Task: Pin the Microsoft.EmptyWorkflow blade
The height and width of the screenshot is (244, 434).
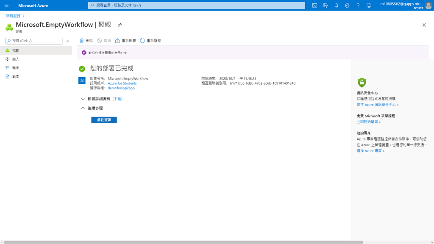Action: [120, 25]
